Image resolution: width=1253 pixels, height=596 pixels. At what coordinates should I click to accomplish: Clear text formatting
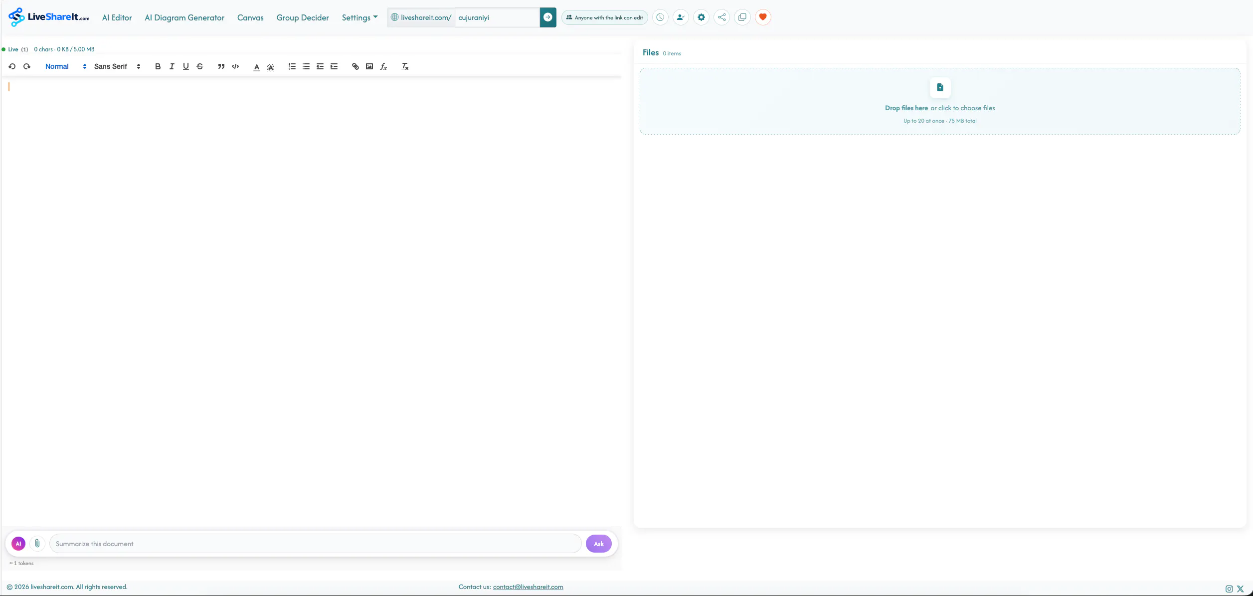coord(405,66)
